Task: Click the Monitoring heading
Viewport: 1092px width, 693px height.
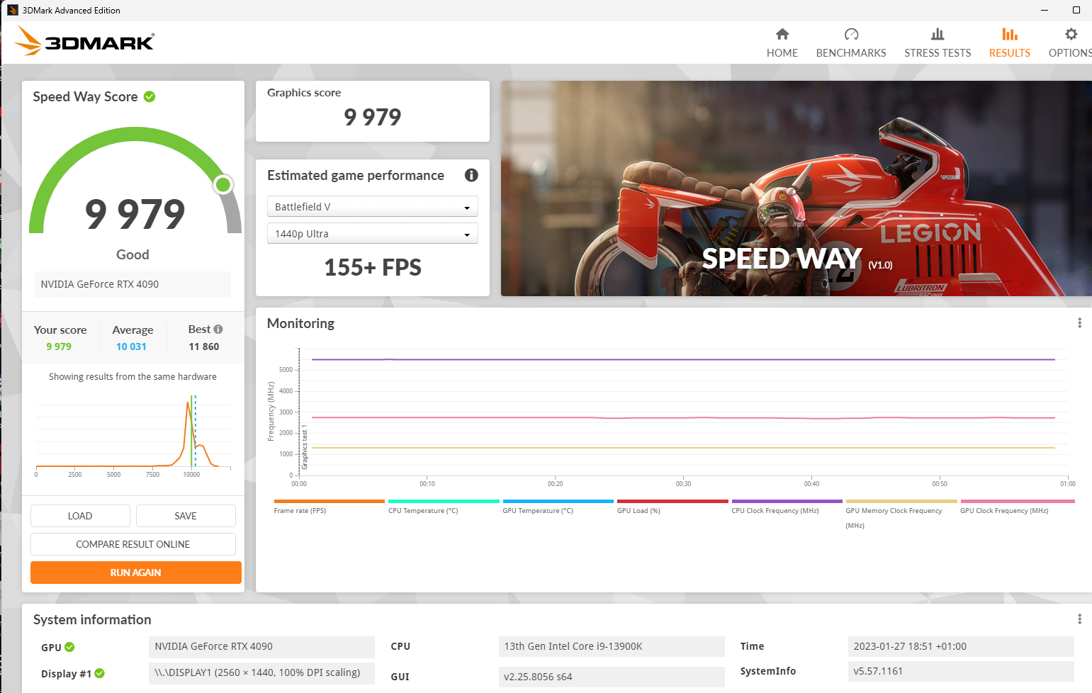Action: 300,323
